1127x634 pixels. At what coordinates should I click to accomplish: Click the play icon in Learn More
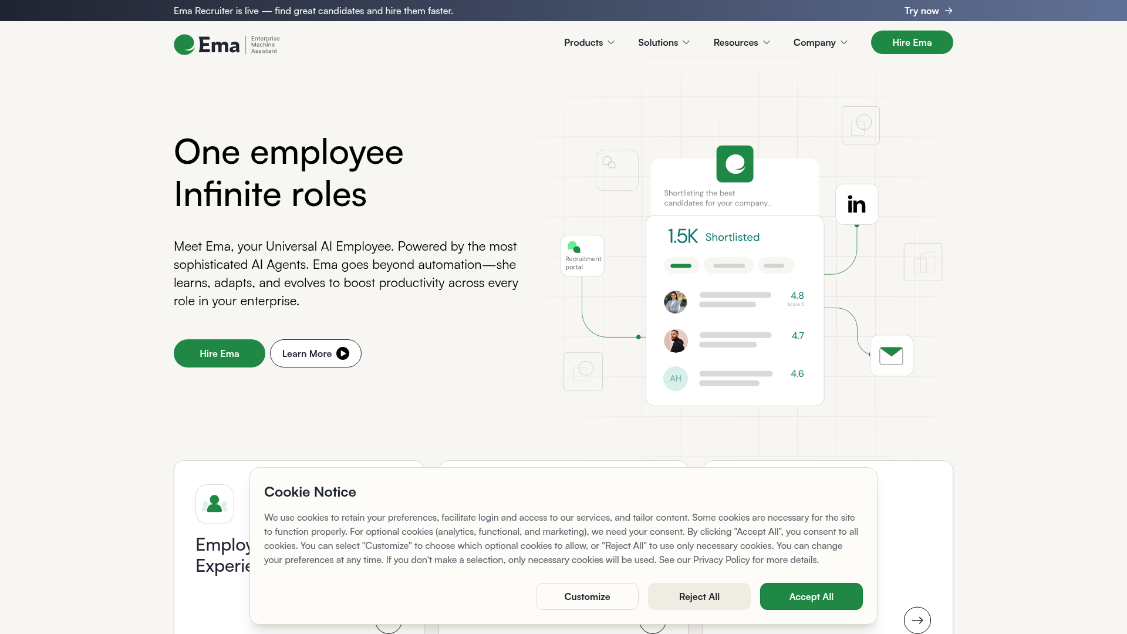point(343,353)
